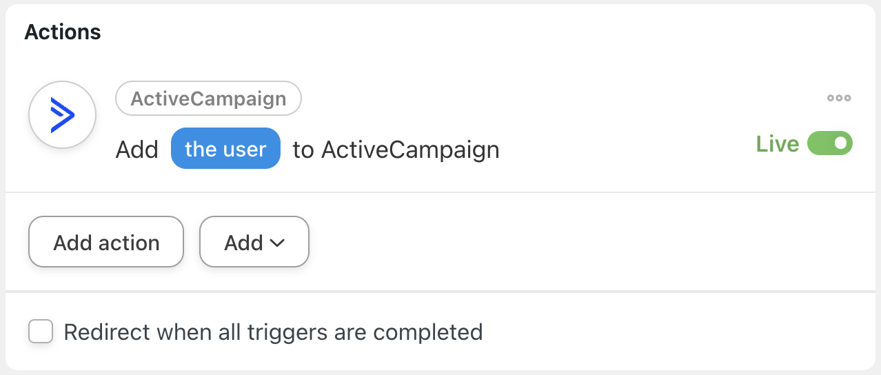Click the ActiveCampaign logo icon
The image size is (881, 375).
(62, 114)
